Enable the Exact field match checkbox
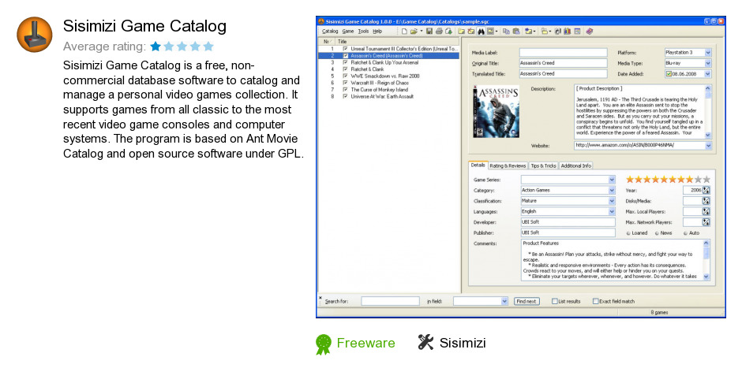 (596, 301)
